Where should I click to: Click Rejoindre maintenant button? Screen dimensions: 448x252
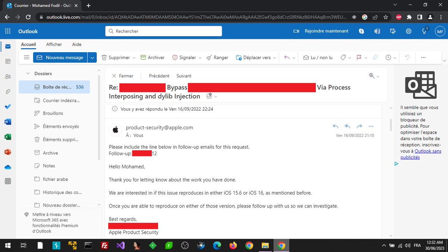[321, 31]
